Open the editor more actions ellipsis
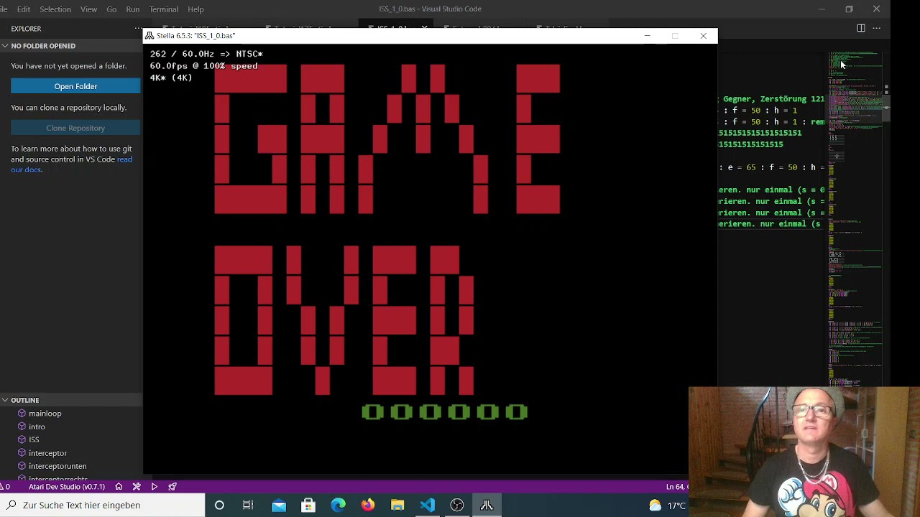Image resolution: width=920 pixels, height=517 pixels. click(x=876, y=28)
